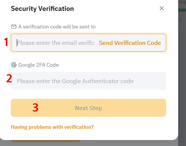This screenshot has height=146, width=186.
Task: Click the Security Verification heading
Action: [42, 9]
